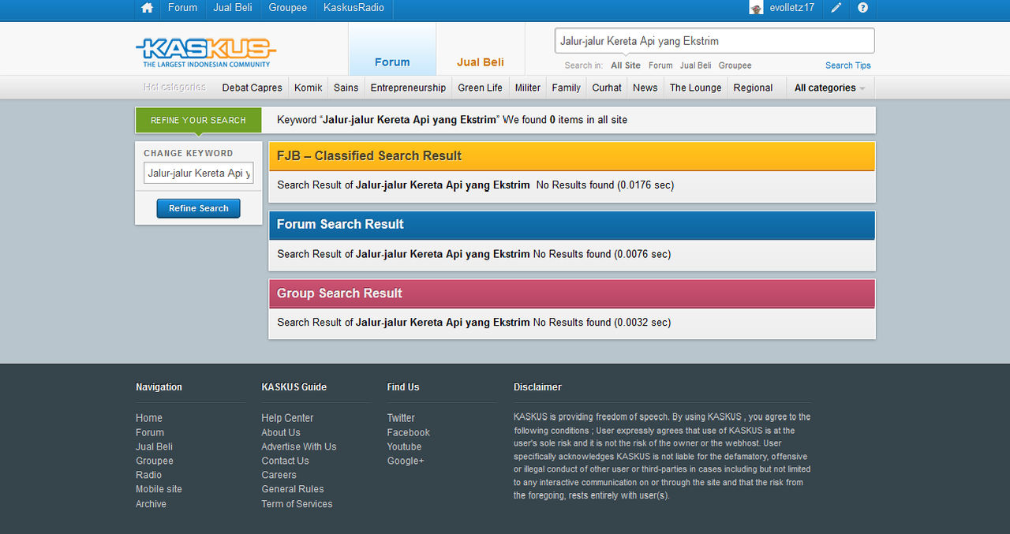Click the home icon in top bar
The width and height of the screenshot is (1010, 534).
pyautogui.click(x=147, y=8)
